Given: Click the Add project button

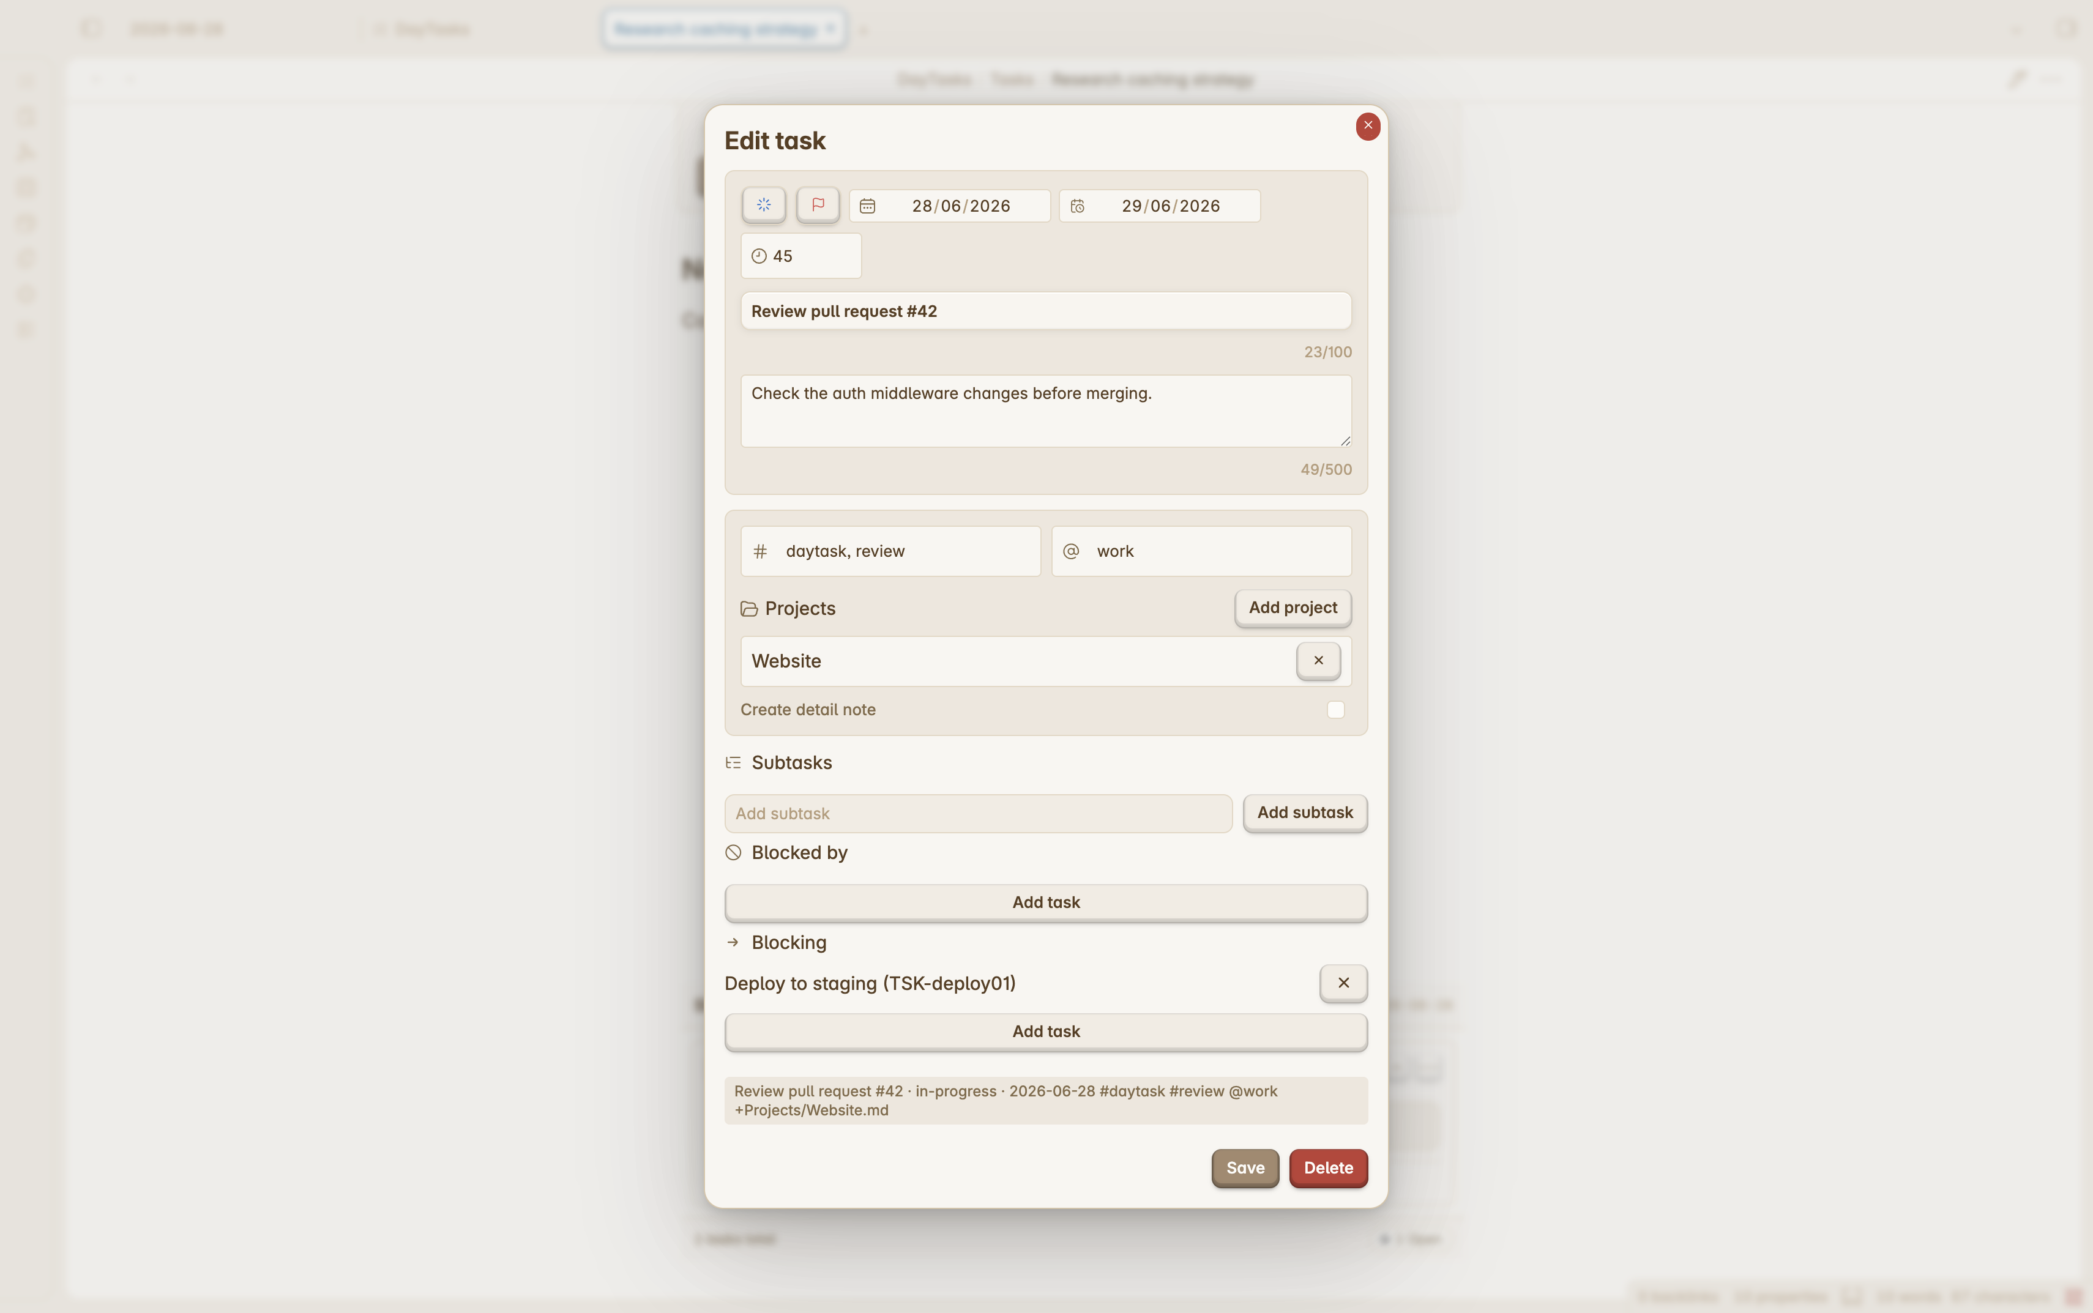Looking at the screenshot, I should pos(1293,608).
